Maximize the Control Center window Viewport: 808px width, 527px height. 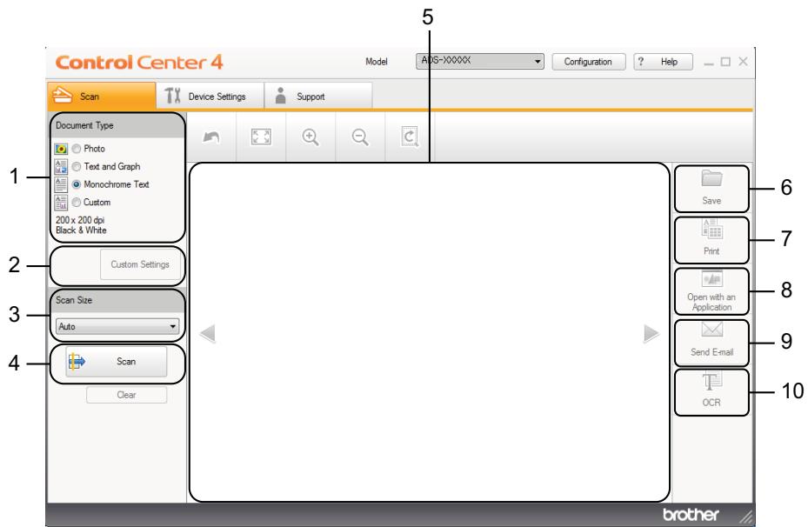click(x=725, y=62)
